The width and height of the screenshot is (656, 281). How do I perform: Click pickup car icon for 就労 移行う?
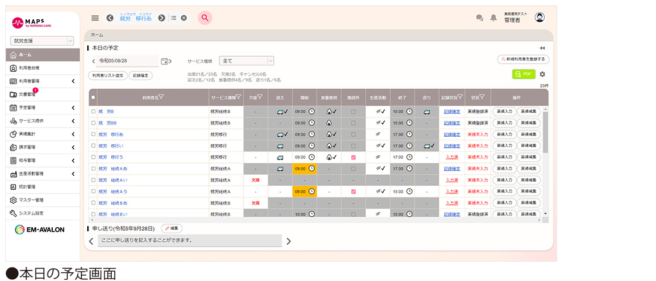[280, 157]
